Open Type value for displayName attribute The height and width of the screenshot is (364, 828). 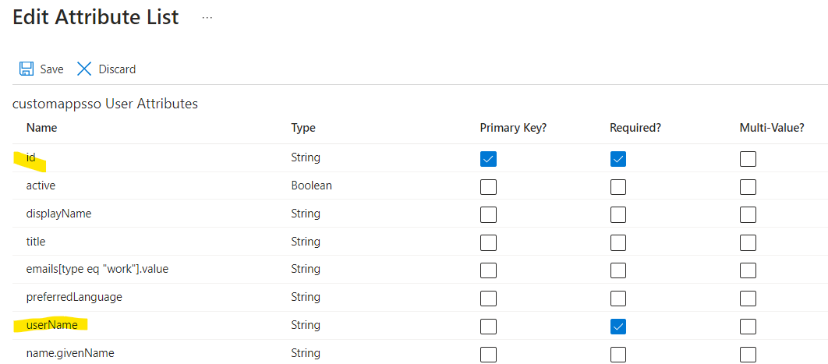(305, 214)
